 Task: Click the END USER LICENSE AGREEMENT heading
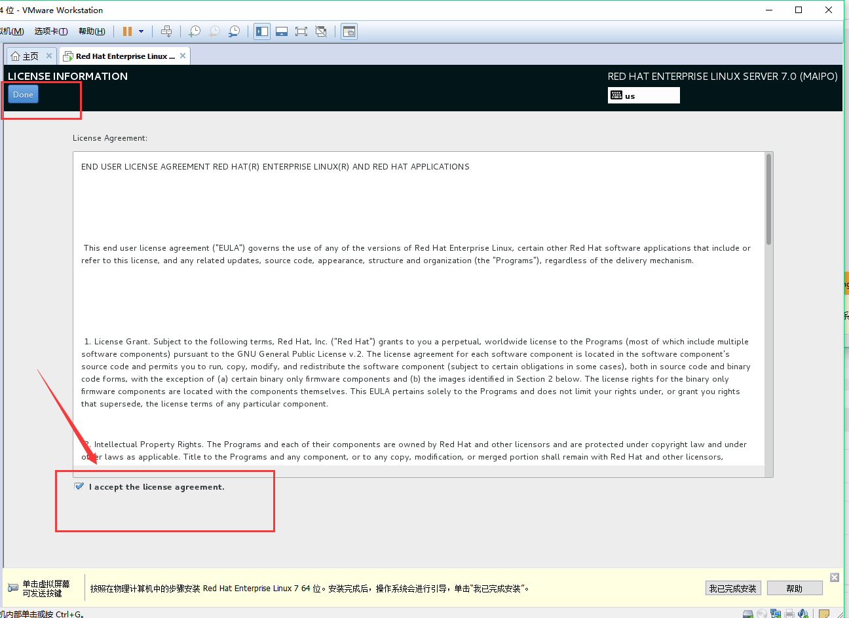click(x=275, y=167)
